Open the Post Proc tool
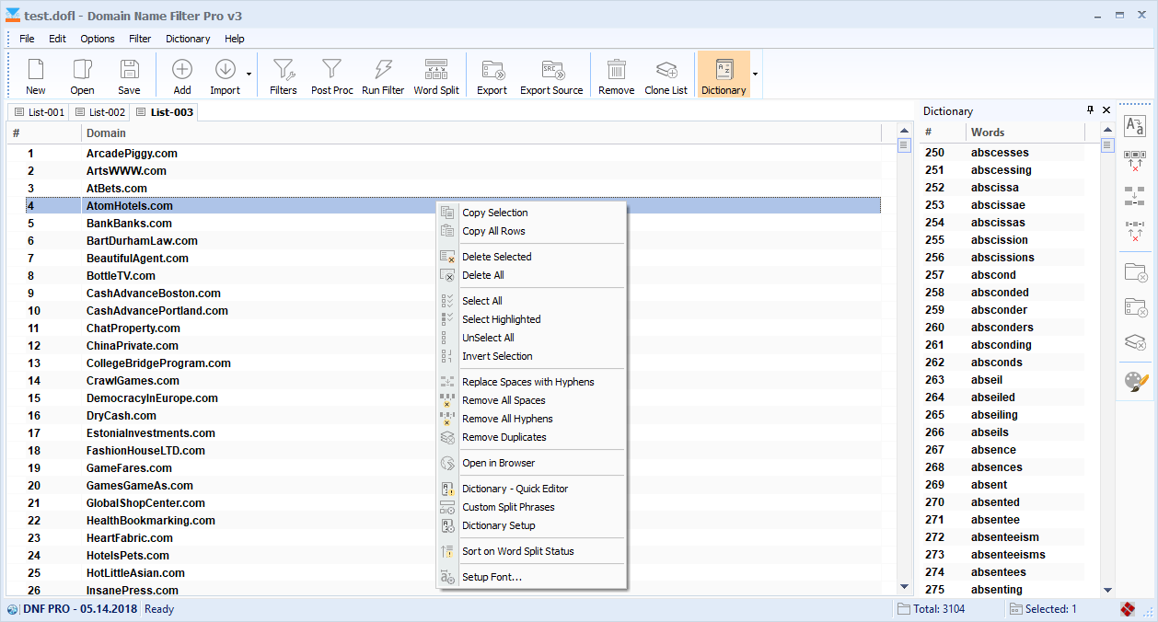 (331, 75)
